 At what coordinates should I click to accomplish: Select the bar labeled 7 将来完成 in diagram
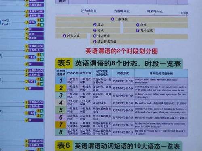point(139,31)
